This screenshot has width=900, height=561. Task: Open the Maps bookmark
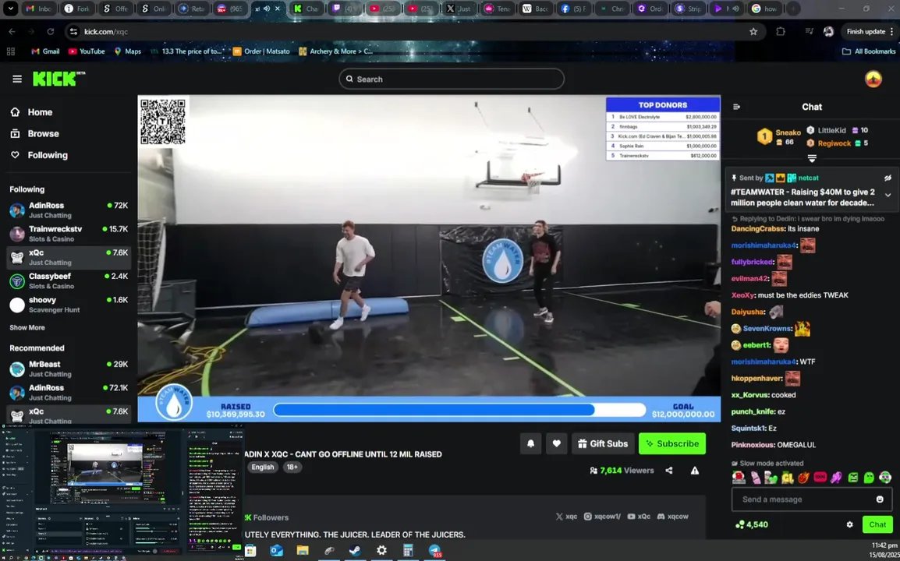click(127, 51)
